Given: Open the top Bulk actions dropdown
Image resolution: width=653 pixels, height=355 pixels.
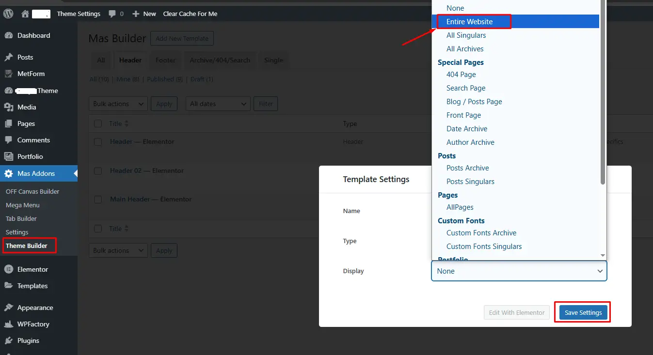Looking at the screenshot, I should [118, 104].
